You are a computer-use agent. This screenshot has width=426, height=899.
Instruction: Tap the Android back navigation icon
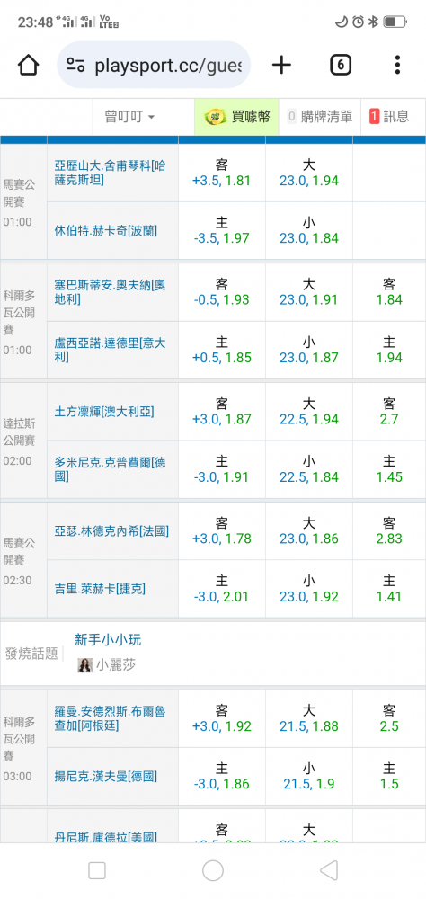pos(329,870)
